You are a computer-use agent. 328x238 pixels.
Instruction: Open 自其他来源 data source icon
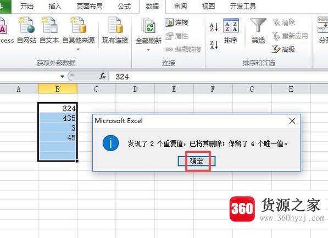[79, 25]
